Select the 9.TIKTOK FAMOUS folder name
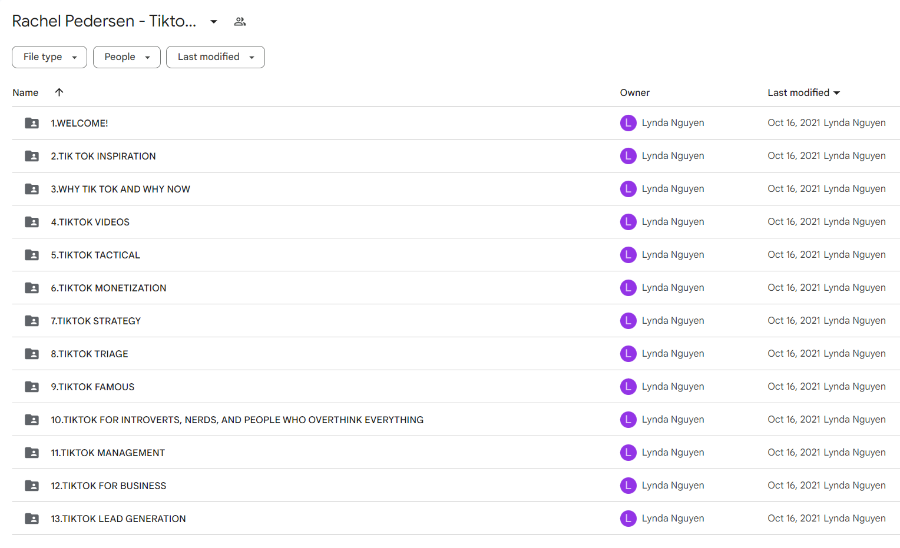Image resolution: width=900 pixels, height=548 pixels. pos(92,387)
